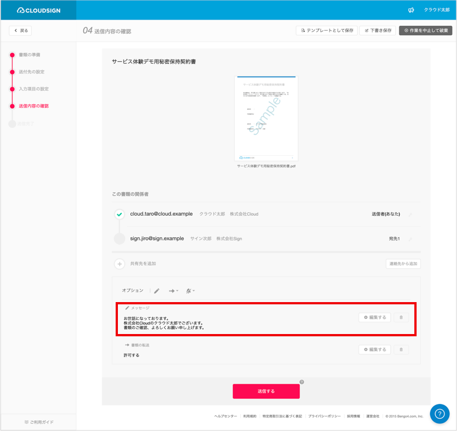457x431 pixels.
Task: Click the key icon next to sender row
Action: pos(410,215)
